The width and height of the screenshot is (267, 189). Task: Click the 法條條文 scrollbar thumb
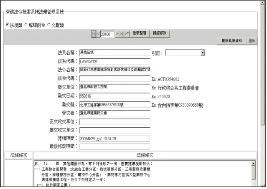(253, 172)
